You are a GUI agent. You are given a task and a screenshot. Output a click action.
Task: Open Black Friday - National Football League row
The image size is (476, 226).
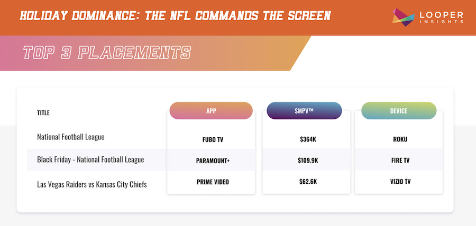pyautogui.click(x=90, y=159)
